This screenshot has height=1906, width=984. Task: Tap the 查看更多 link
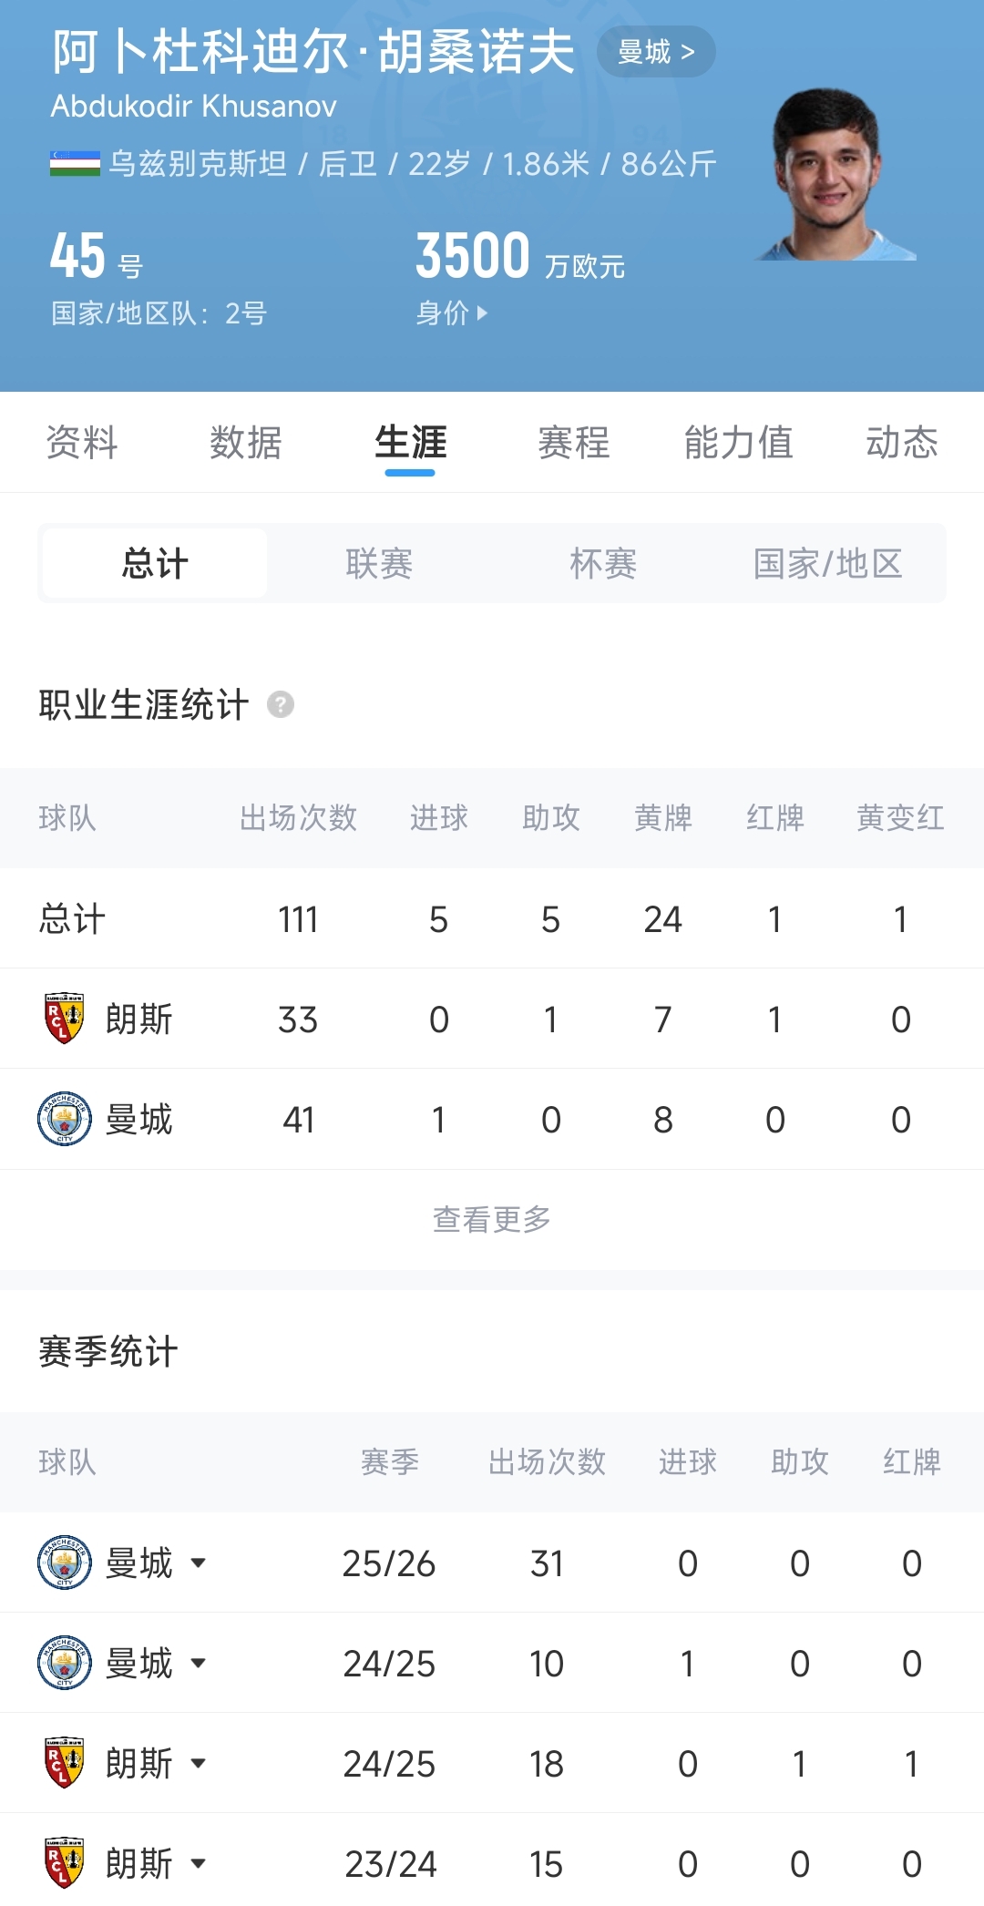click(492, 1219)
